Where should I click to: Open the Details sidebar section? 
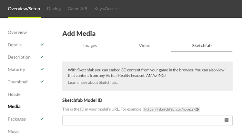15,45
